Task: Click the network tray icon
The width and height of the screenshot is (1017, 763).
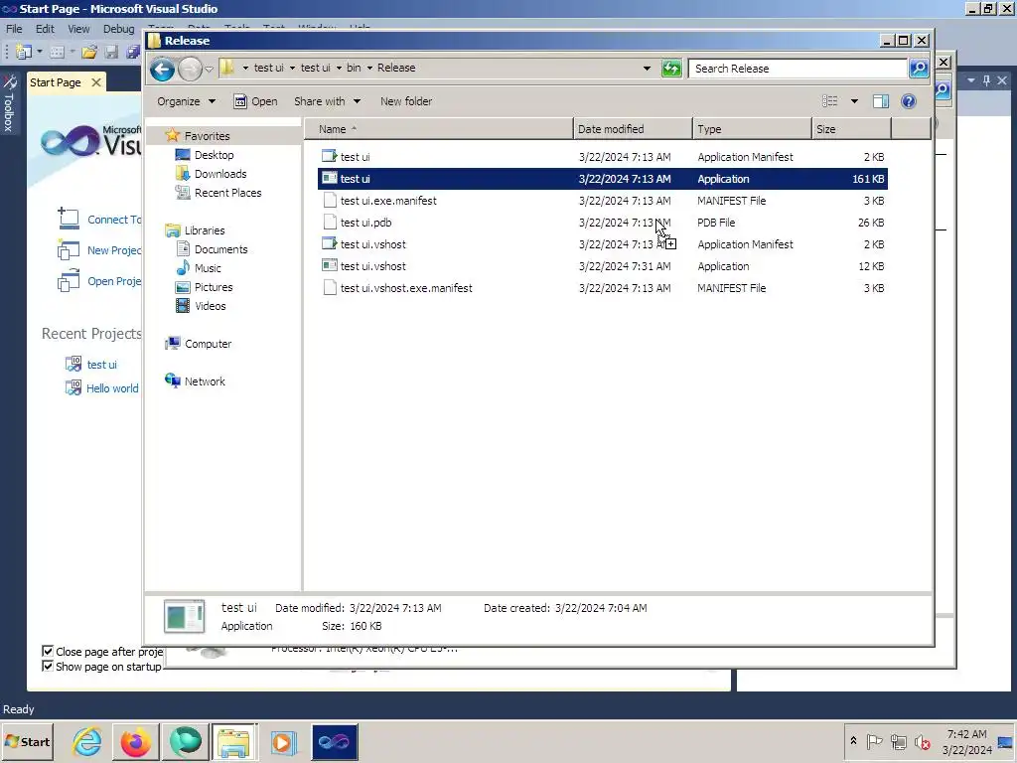Action: [x=898, y=741]
